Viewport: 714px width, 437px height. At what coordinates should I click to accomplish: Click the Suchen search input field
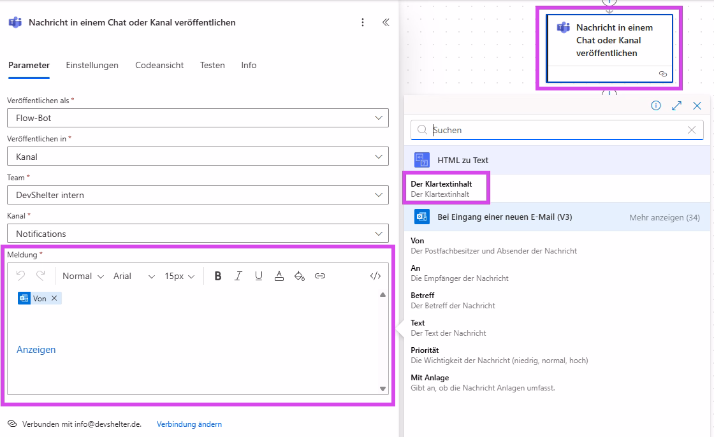(x=557, y=130)
